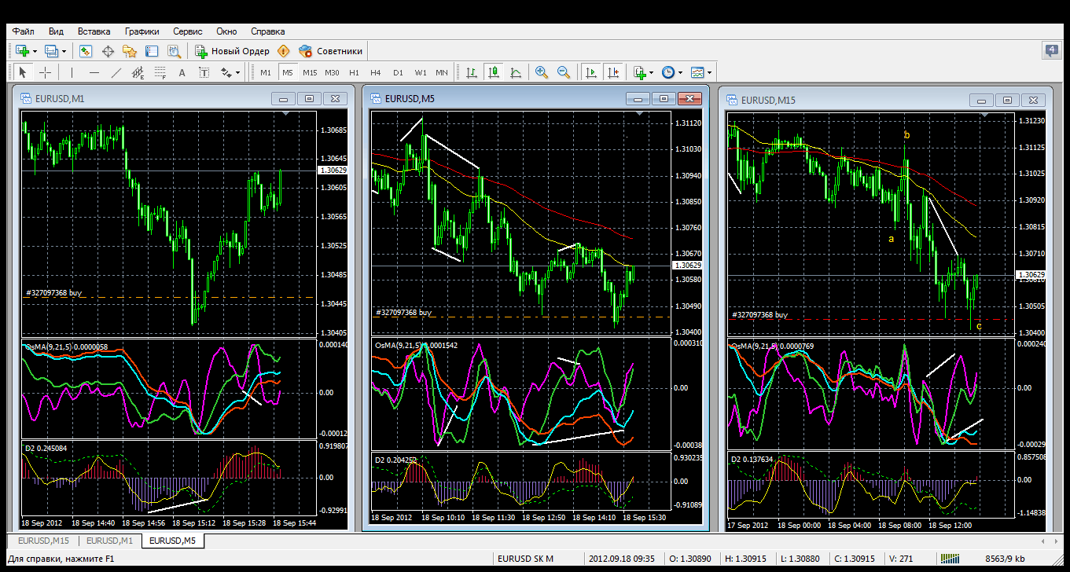
Task: Enable the M1 timeframe button
Action: (266, 72)
